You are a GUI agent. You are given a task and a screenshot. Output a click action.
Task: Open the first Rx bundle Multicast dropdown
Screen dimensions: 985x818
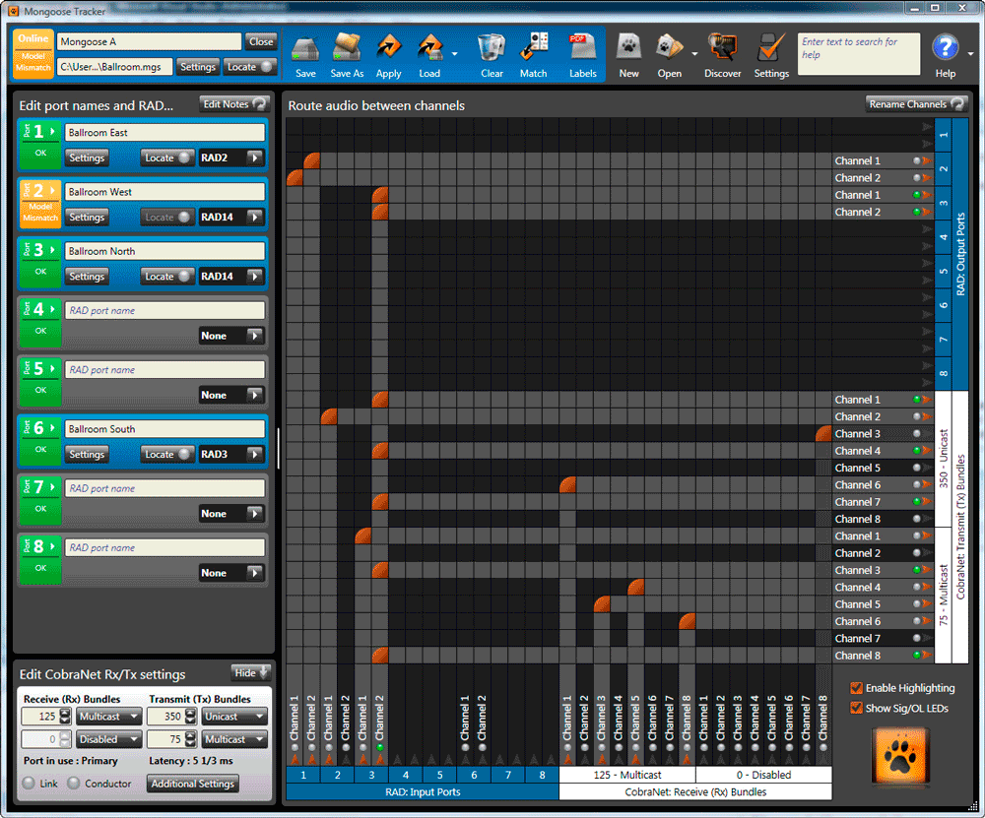(x=108, y=717)
